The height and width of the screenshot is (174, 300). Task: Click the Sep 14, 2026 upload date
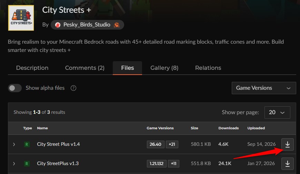(x=261, y=144)
